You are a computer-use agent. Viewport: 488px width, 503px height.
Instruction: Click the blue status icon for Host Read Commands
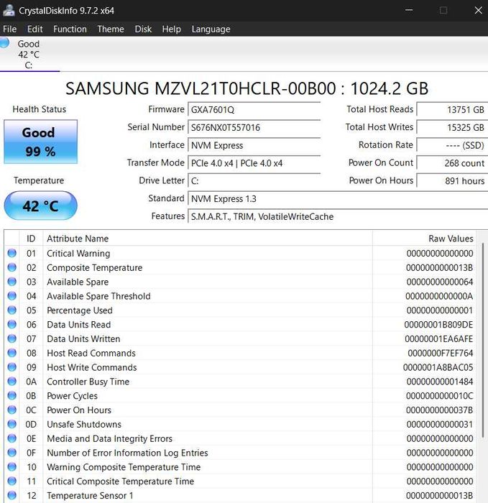12,353
